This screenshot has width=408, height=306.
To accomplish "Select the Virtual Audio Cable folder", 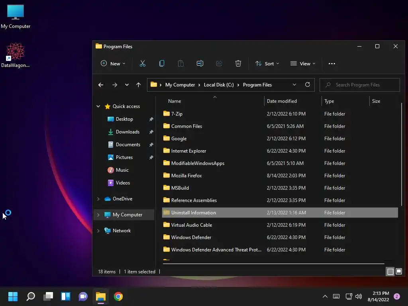I will [x=280, y=225].
